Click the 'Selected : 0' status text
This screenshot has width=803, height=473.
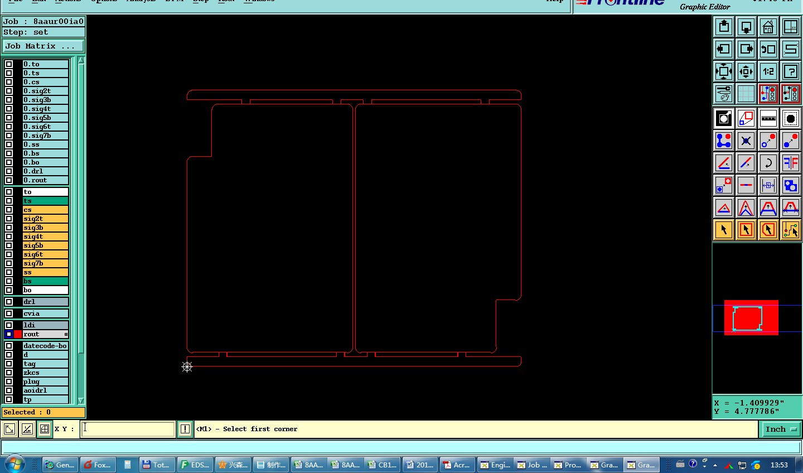click(27, 412)
